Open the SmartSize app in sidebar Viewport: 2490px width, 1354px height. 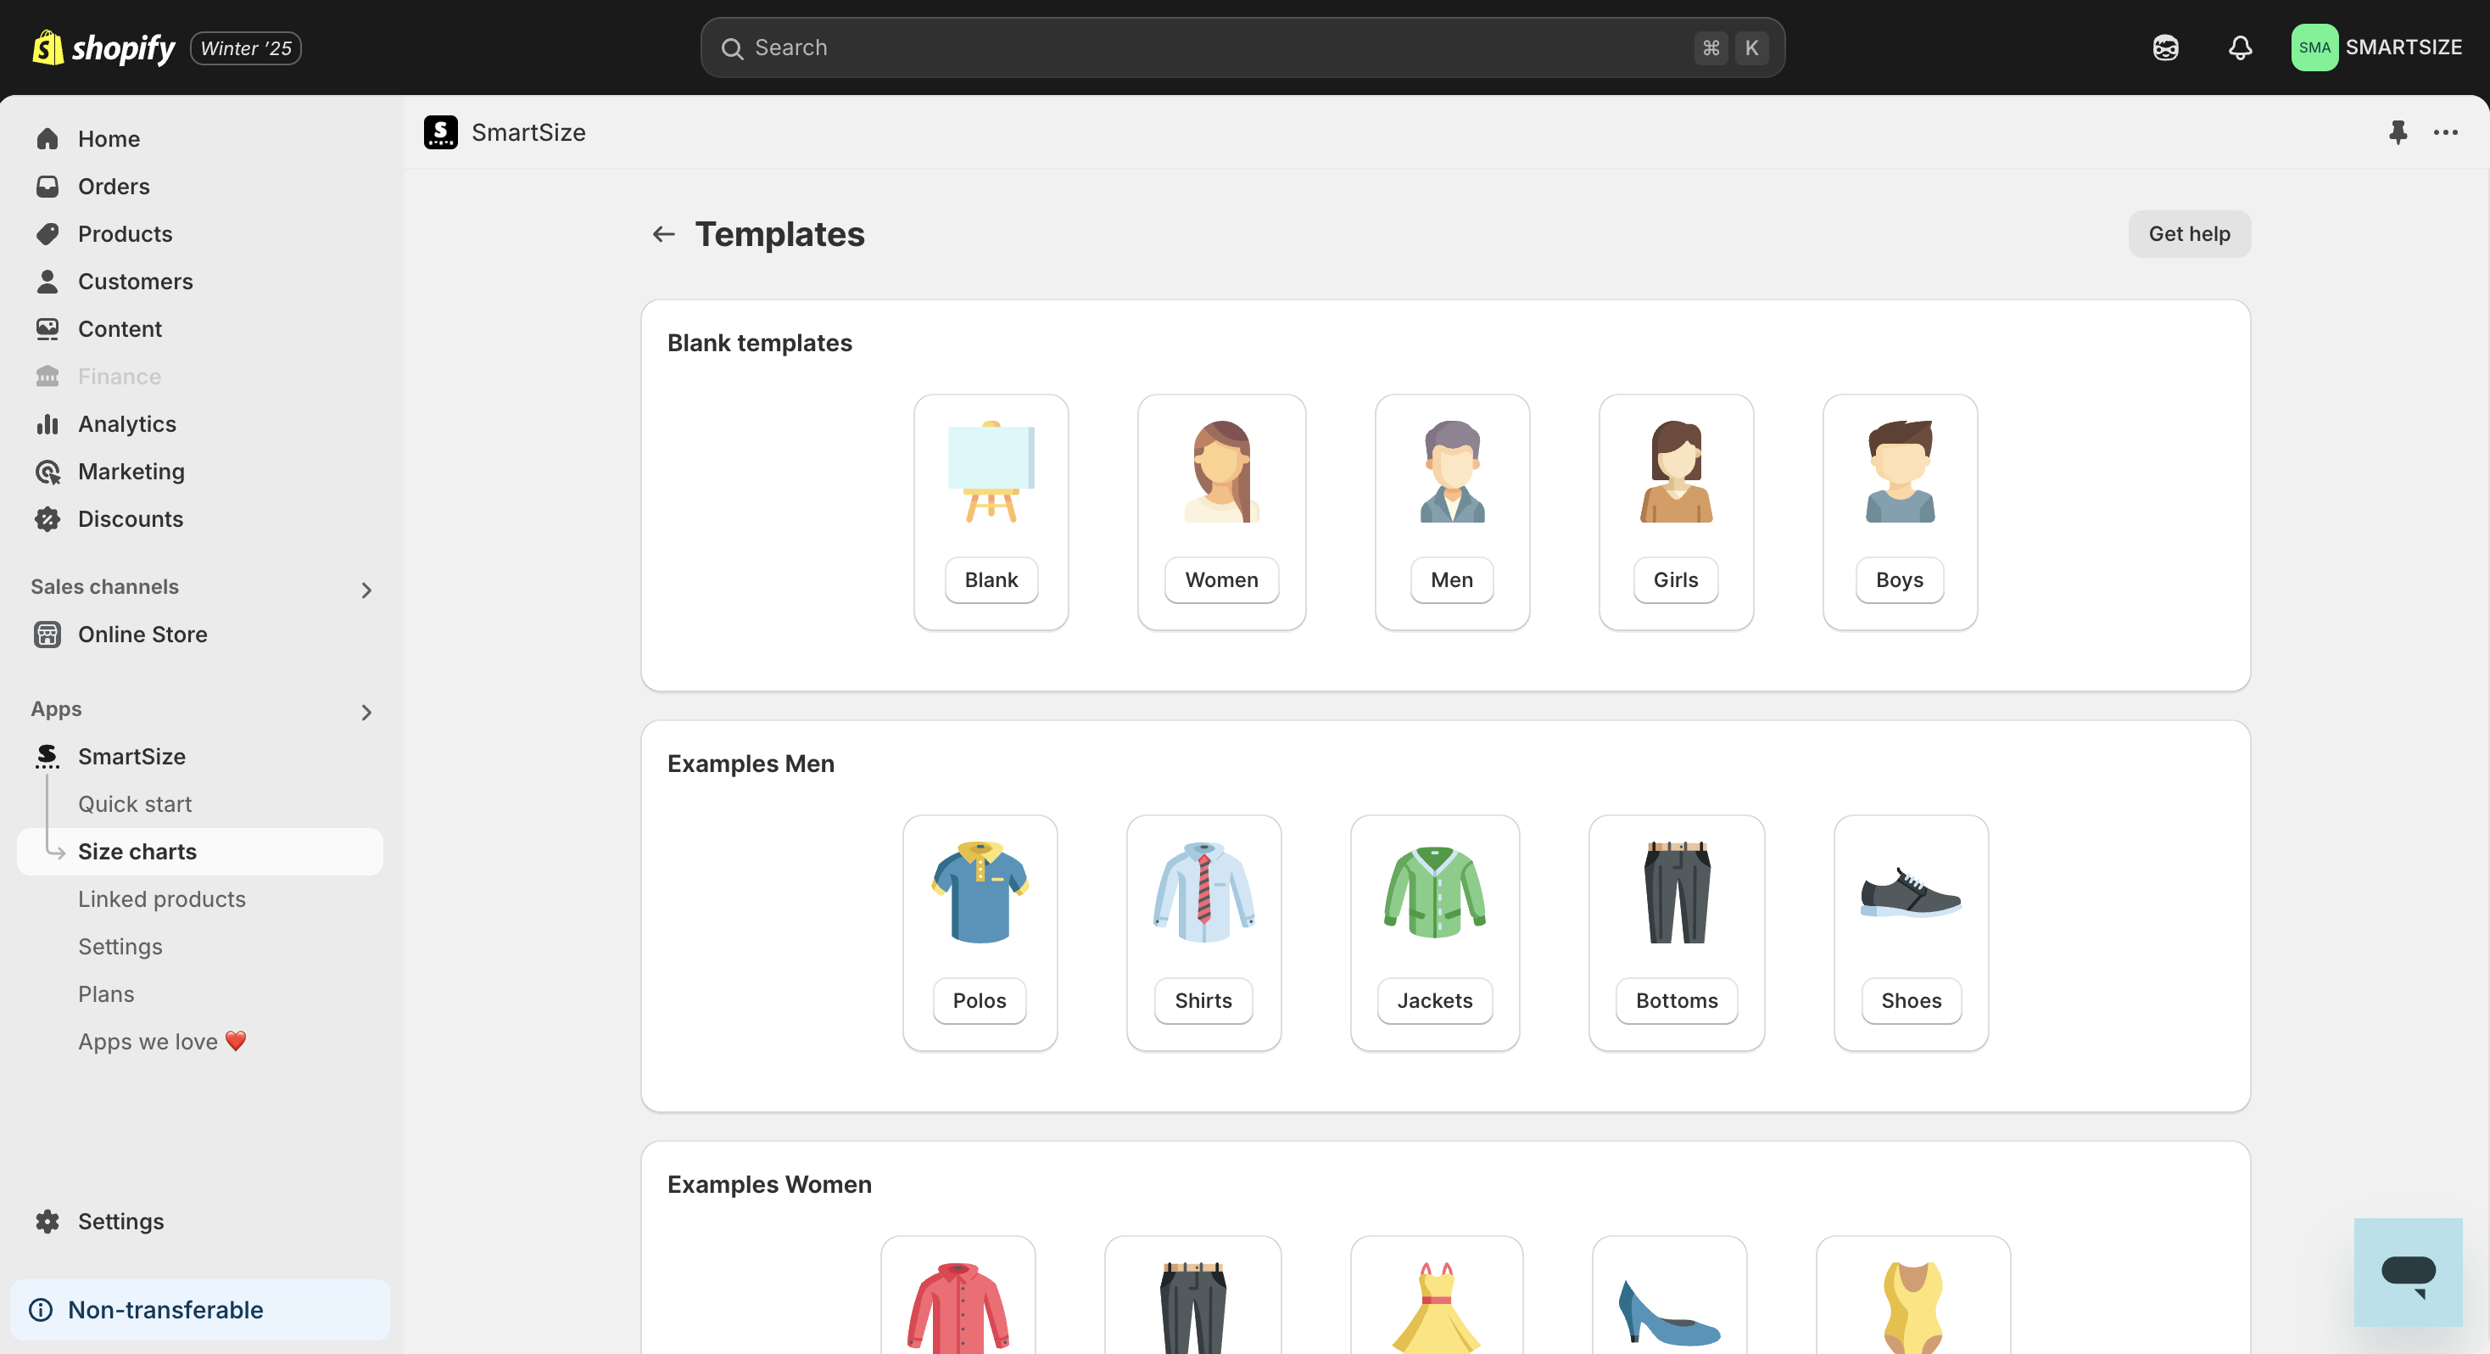pyautogui.click(x=200, y=756)
